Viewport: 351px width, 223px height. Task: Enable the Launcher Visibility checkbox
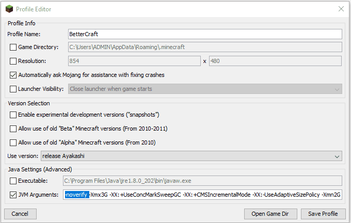tap(13, 89)
